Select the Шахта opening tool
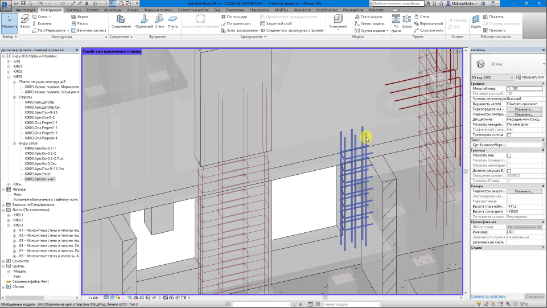 (406, 22)
